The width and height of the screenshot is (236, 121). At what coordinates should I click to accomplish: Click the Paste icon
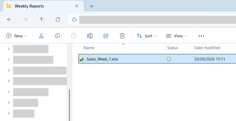(74, 36)
